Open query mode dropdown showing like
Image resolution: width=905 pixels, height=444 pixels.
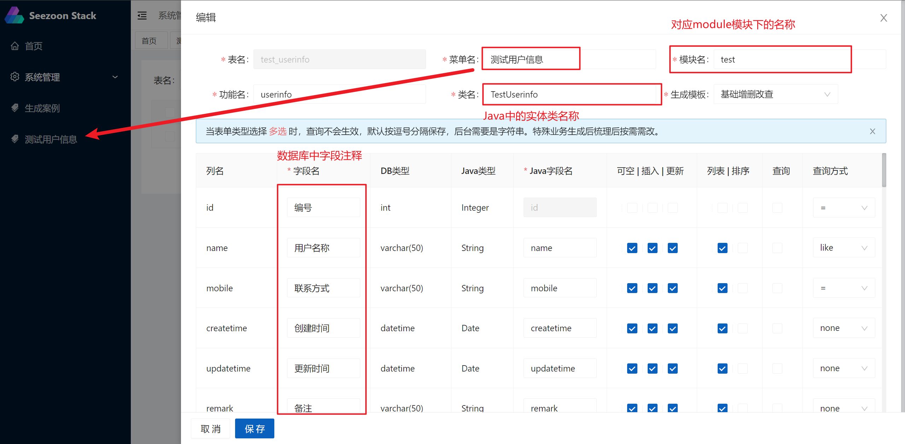(843, 248)
